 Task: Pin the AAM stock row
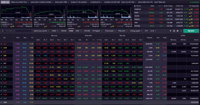[x=1, y=48]
